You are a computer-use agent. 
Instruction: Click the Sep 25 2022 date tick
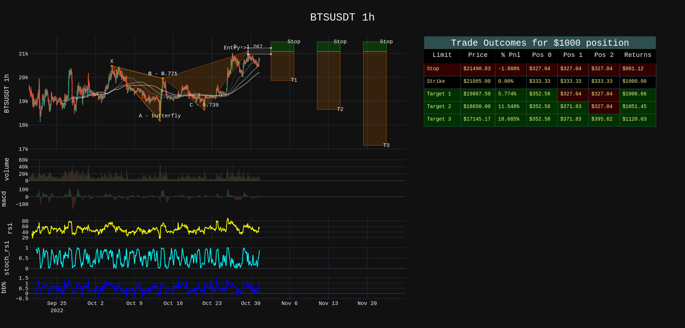(x=57, y=307)
